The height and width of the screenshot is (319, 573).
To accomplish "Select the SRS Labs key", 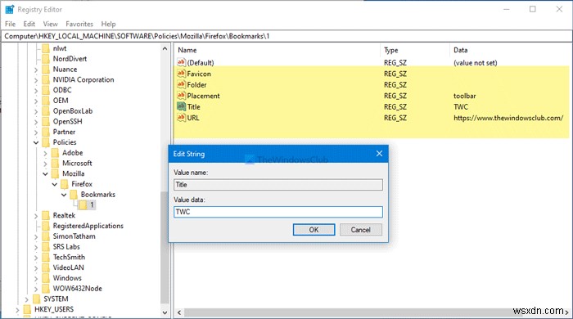I will click(x=66, y=247).
